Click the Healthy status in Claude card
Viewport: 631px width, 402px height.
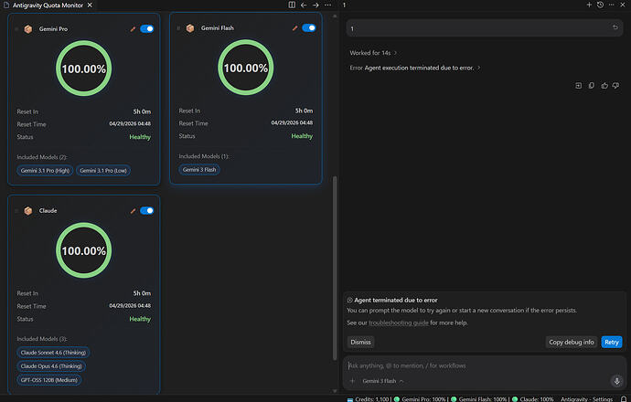(140, 319)
